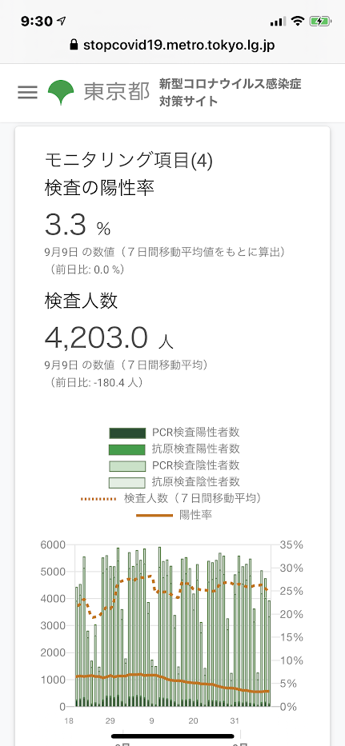
Task: Tap the location arrow beside the time
Action: [62, 22]
